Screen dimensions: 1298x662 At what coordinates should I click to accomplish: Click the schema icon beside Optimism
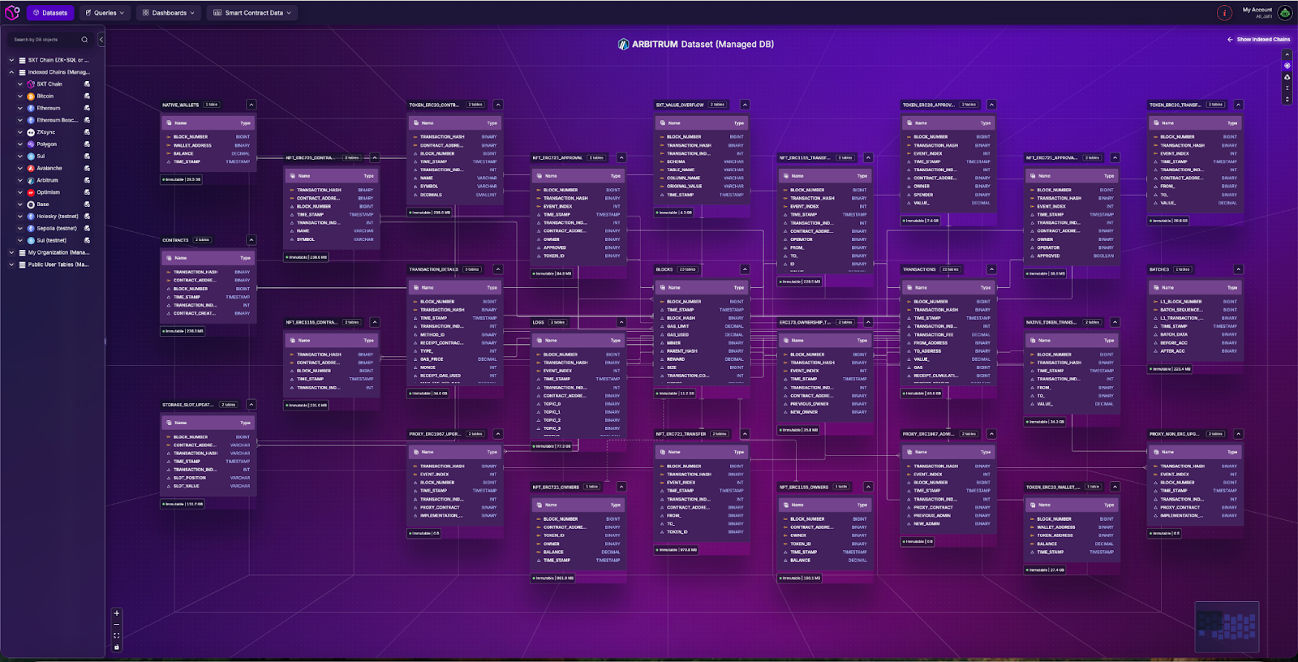pos(87,192)
